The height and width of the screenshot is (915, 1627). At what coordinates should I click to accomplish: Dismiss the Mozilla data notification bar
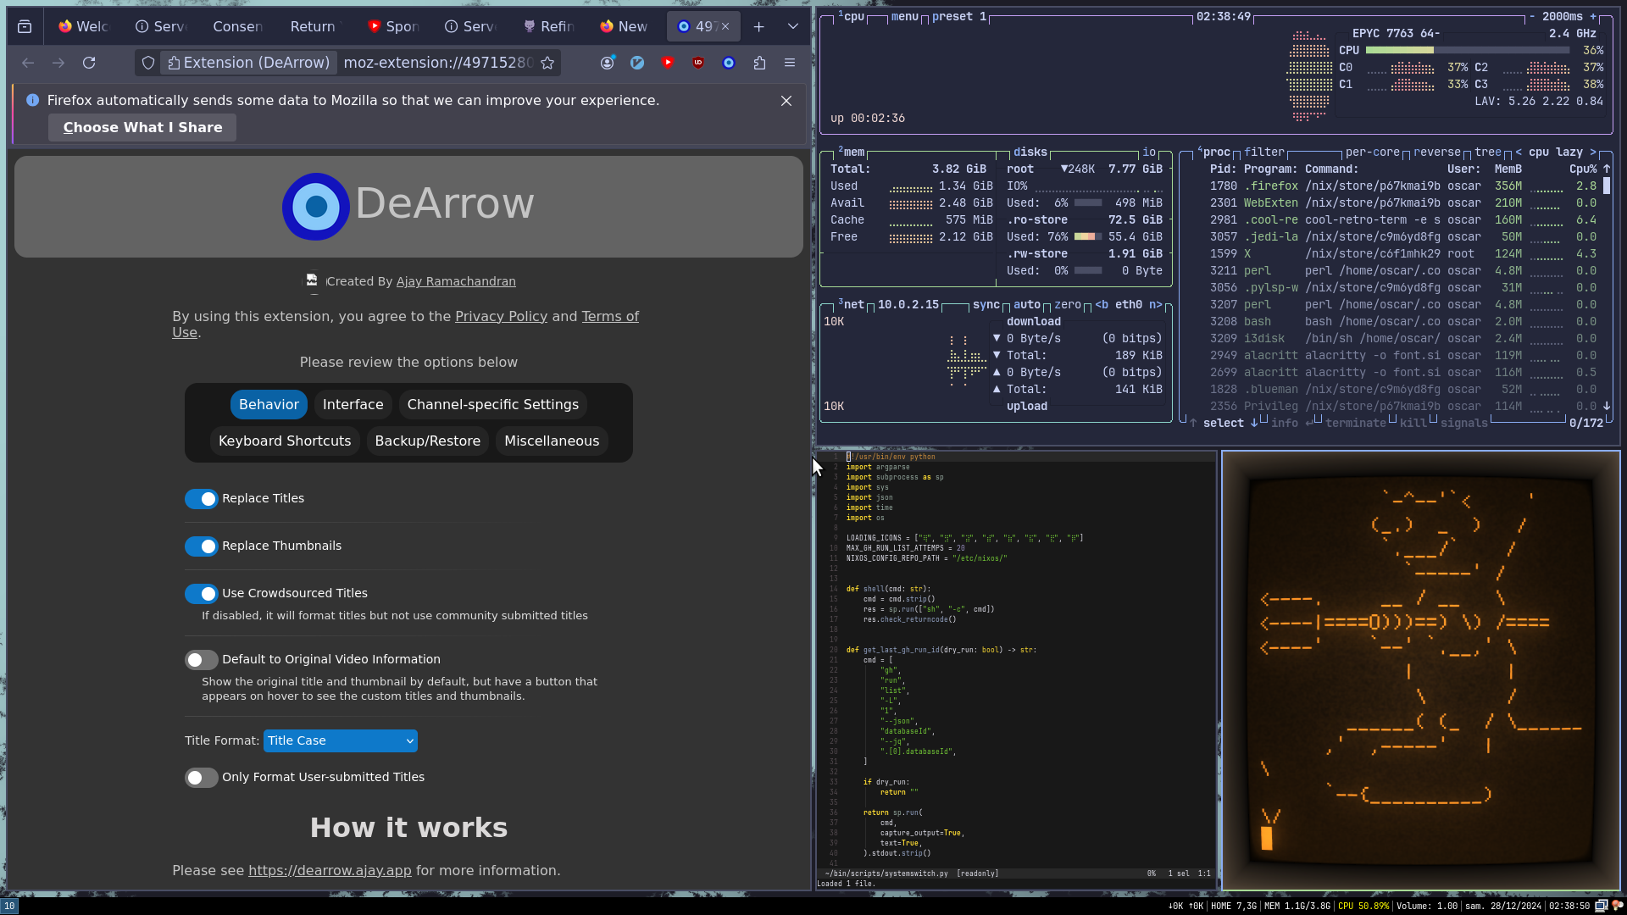coord(786,101)
